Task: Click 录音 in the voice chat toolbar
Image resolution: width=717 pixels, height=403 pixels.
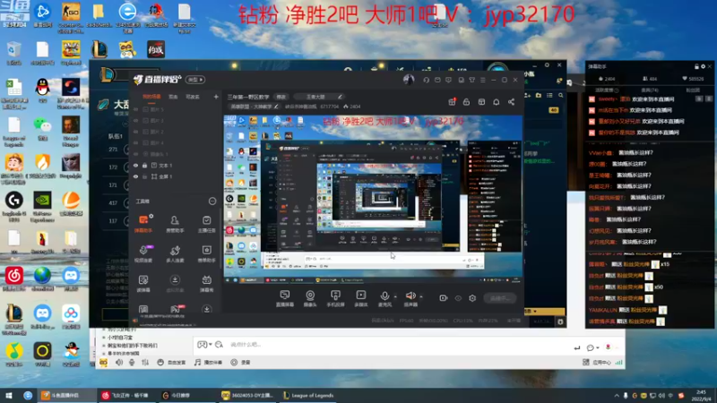Action: click(x=240, y=363)
